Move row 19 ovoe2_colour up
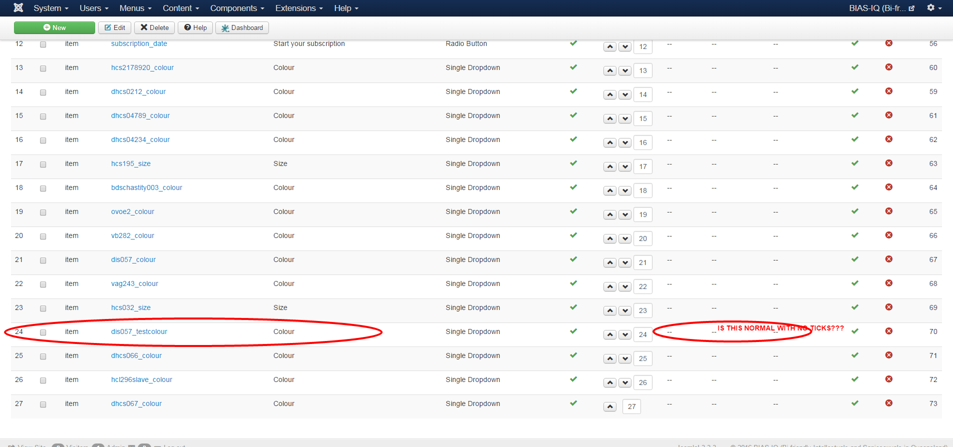Screen dimensions: 953x447 [610, 214]
